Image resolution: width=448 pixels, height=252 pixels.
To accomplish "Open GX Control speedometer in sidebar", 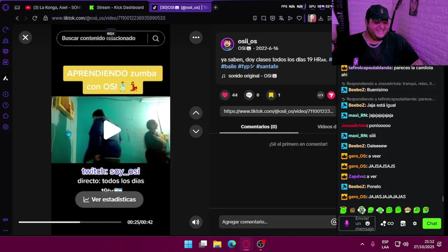I will tap(5, 30).
